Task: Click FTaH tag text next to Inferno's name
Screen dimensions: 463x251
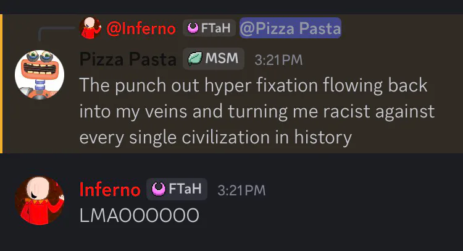Action: (x=184, y=189)
